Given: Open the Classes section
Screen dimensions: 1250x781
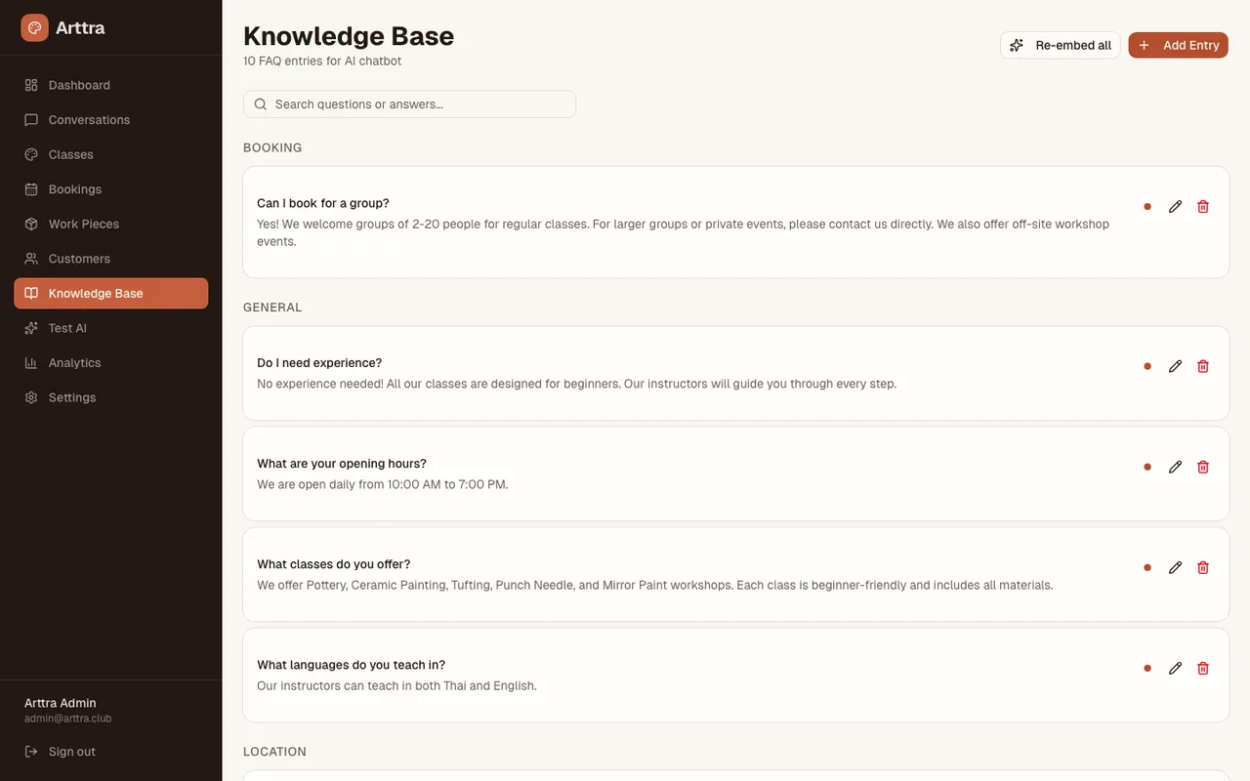Looking at the screenshot, I should (x=111, y=154).
